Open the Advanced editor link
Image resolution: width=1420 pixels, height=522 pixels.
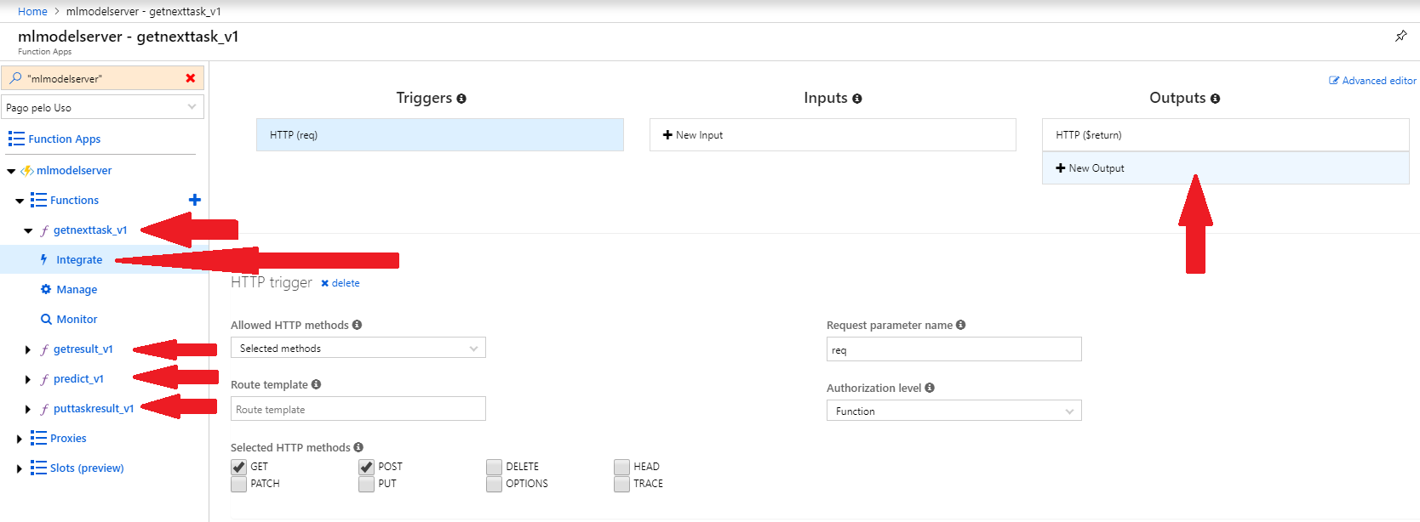(x=1379, y=81)
